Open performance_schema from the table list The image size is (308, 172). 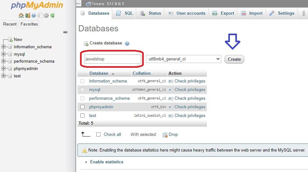pos(109,98)
